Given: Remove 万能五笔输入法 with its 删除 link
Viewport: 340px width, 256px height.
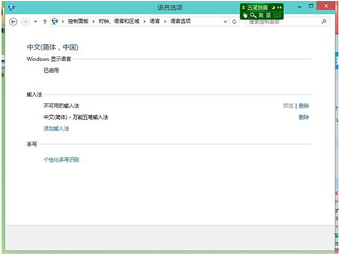Looking at the screenshot, I should click(x=304, y=117).
